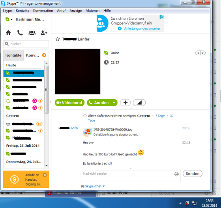Open the Anrufen dropdown arrow
221x208 pixels.
(114, 103)
